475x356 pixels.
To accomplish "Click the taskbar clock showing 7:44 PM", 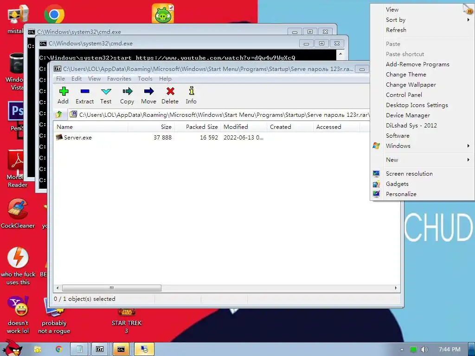I will coord(449,350).
